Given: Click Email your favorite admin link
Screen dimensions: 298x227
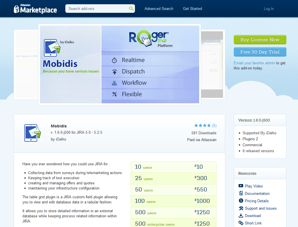Looking at the screenshot, I should (x=254, y=63).
